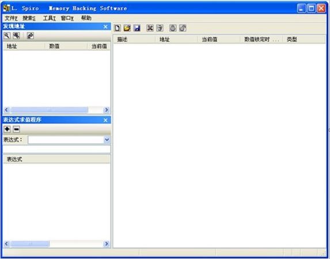Maximize the Memory Hacking Software window

[x=311, y=9]
